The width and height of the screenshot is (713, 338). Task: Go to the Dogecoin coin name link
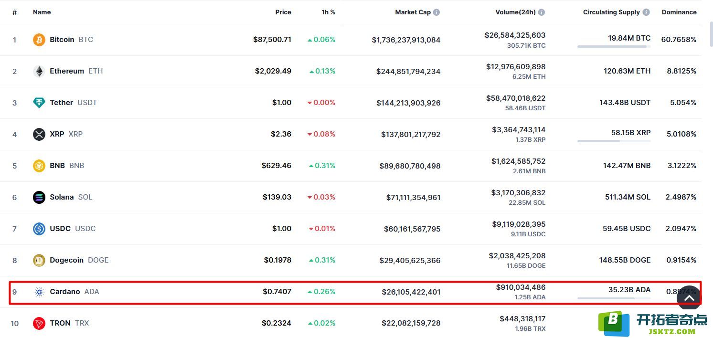(67, 260)
